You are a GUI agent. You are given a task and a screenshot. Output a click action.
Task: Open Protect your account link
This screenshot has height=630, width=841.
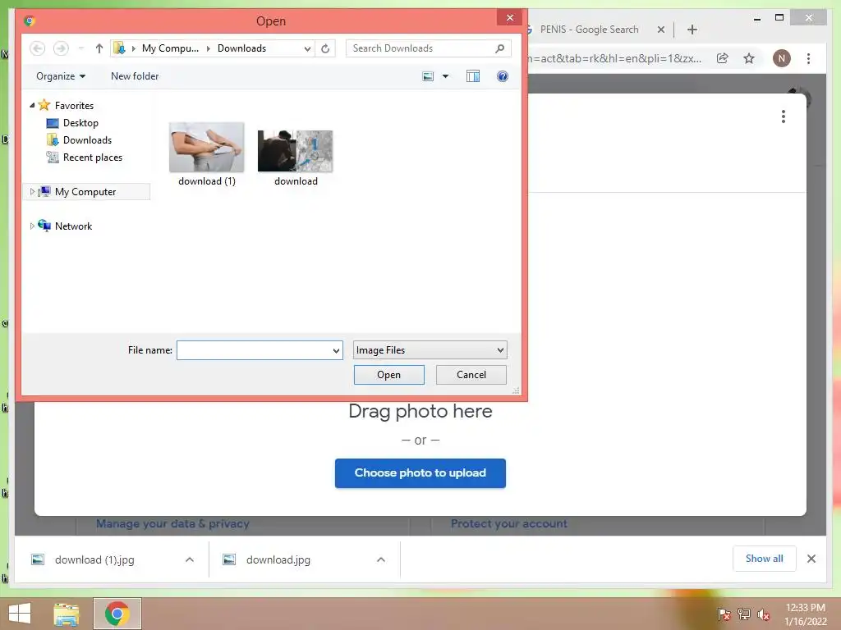pos(508,523)
